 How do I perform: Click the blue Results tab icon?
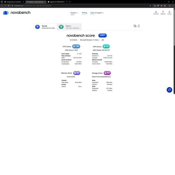coord(37,27)
